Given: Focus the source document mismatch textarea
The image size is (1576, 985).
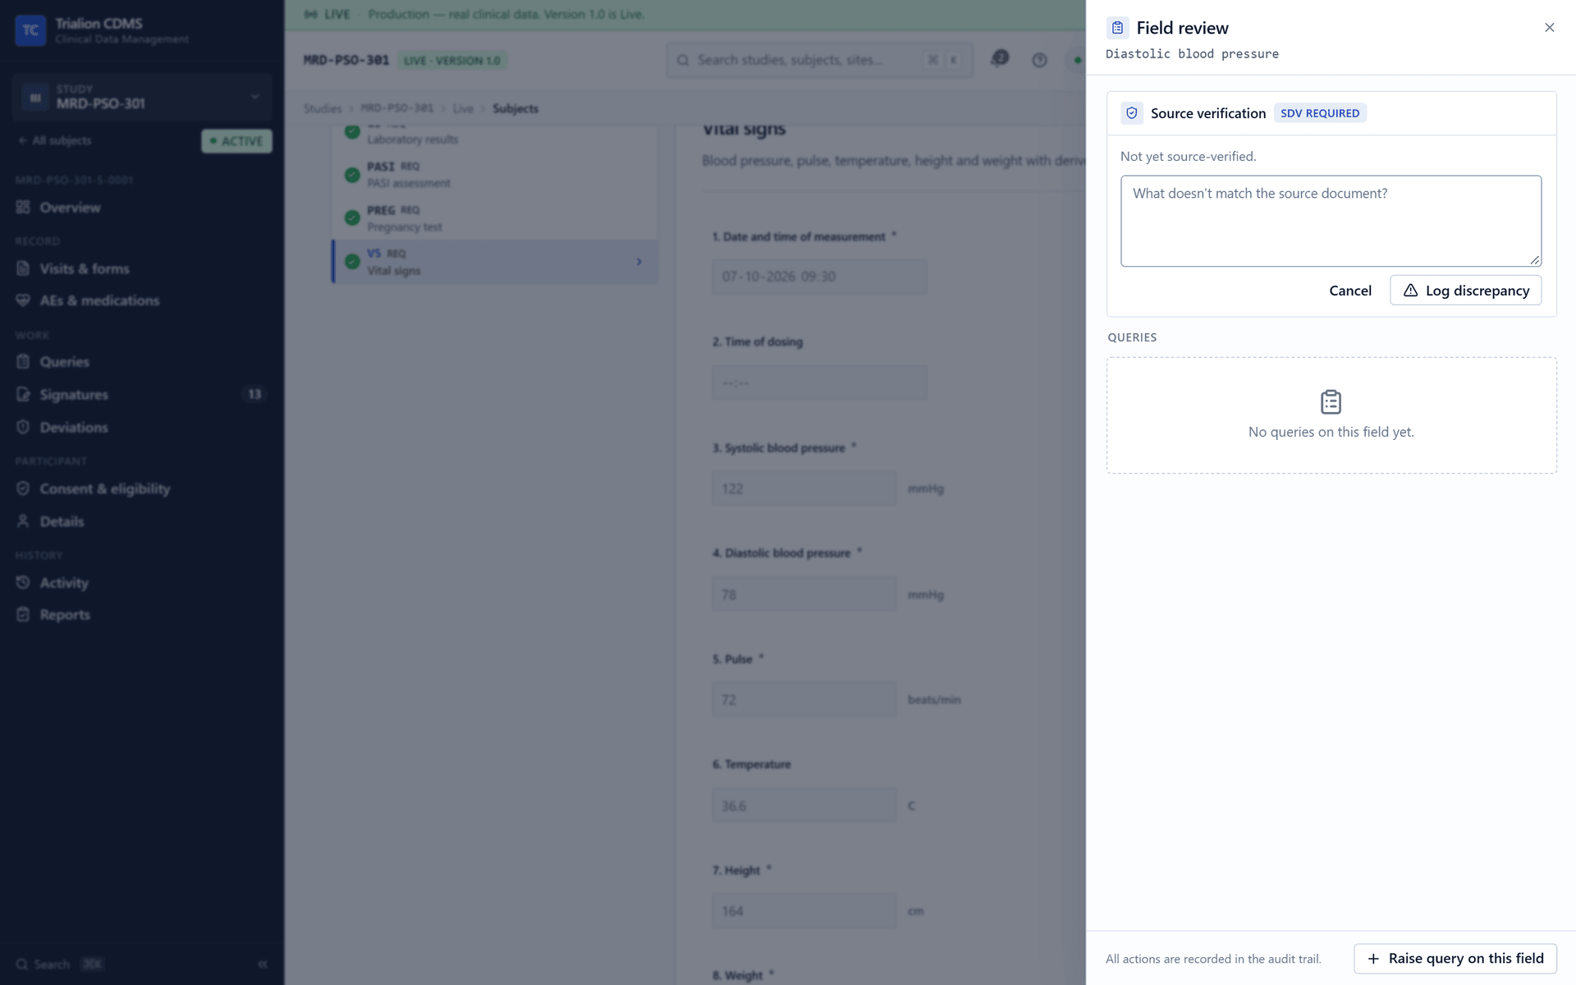Looking at the screenshot, I should coord(1331,221).
